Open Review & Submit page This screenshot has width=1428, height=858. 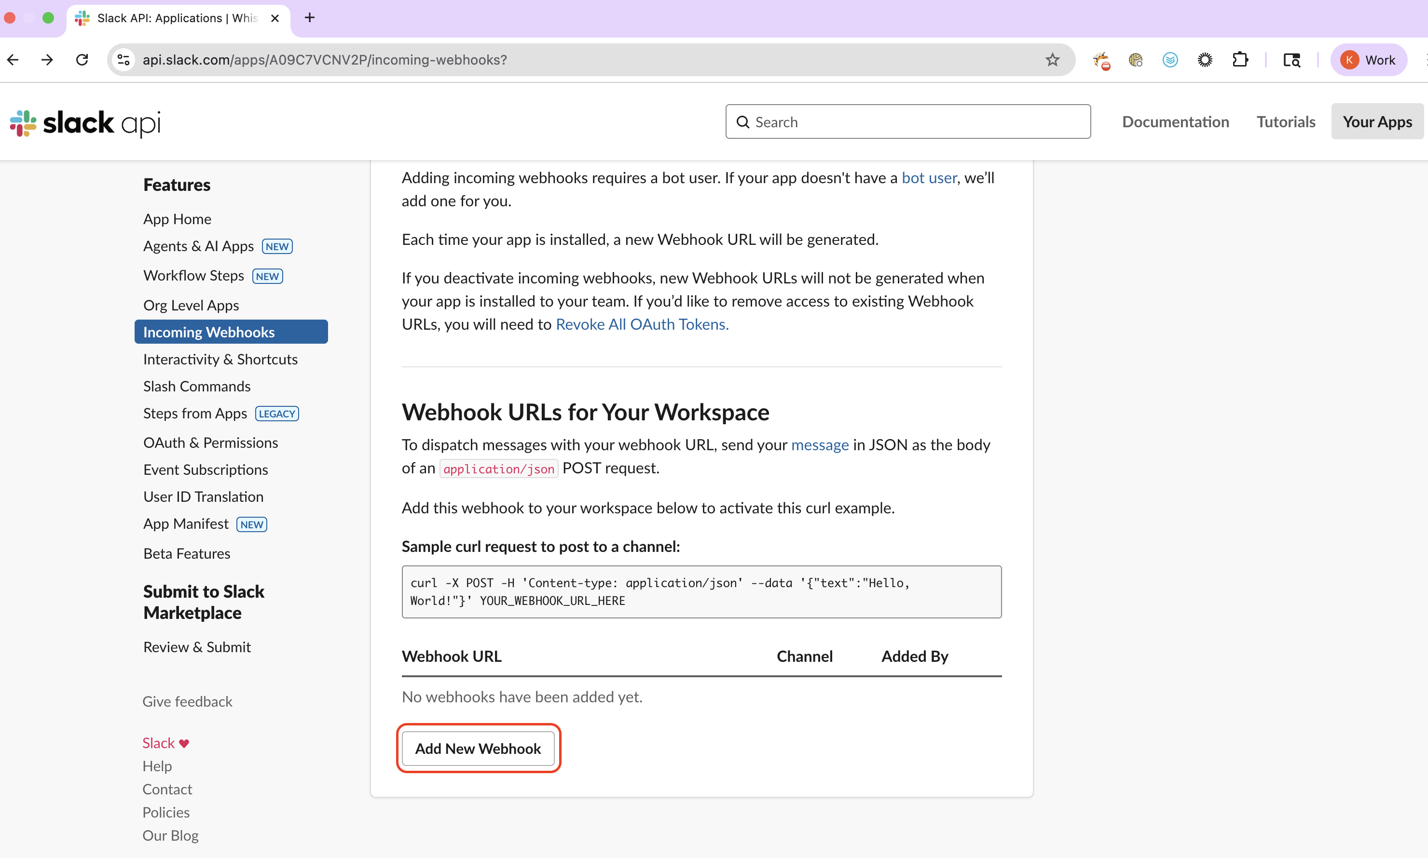pos(197,647)
